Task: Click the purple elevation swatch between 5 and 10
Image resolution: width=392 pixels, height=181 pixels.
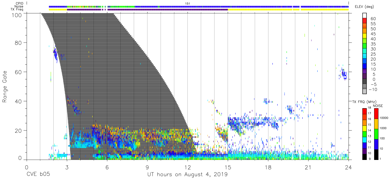Action: [x=365, y=72]
